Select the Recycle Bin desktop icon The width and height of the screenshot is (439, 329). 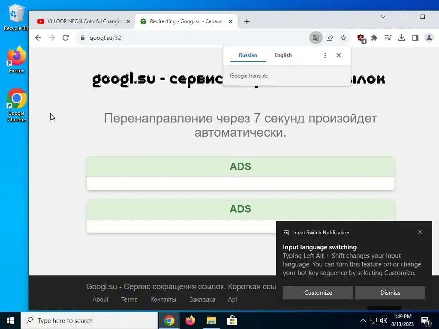pyautogui.click(x=15, y=17)
